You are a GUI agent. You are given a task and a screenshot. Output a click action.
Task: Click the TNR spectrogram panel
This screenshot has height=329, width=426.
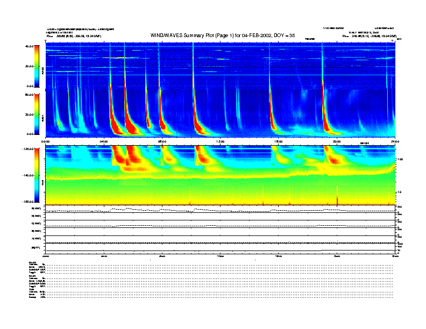click(x=221, y=175)
